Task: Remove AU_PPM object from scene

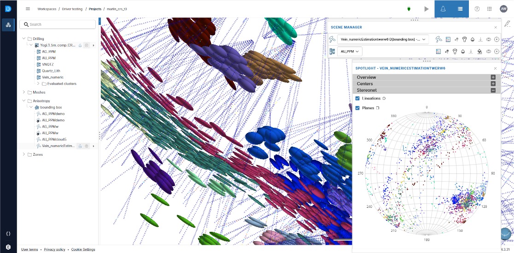Action: [x=496, y=51]
